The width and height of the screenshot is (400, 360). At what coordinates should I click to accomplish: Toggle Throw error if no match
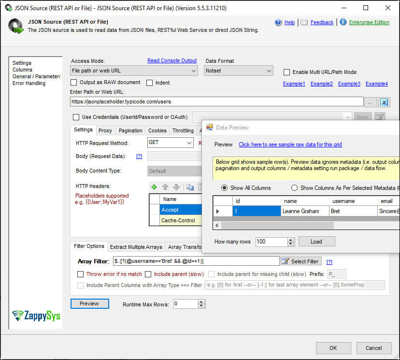(80, 274)
